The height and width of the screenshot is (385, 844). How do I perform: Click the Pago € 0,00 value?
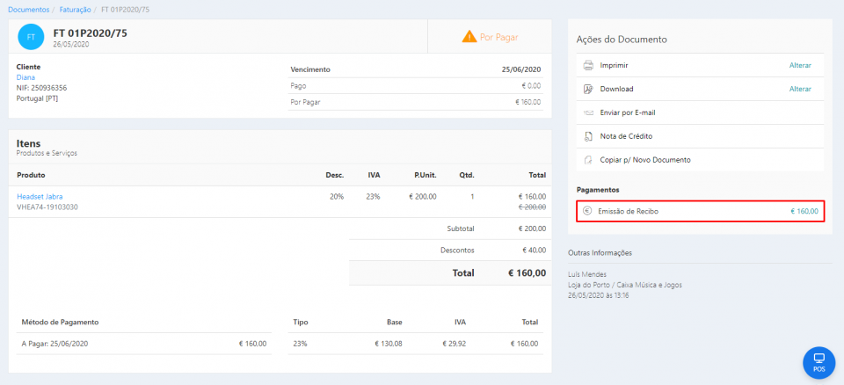tap(529, 85)
